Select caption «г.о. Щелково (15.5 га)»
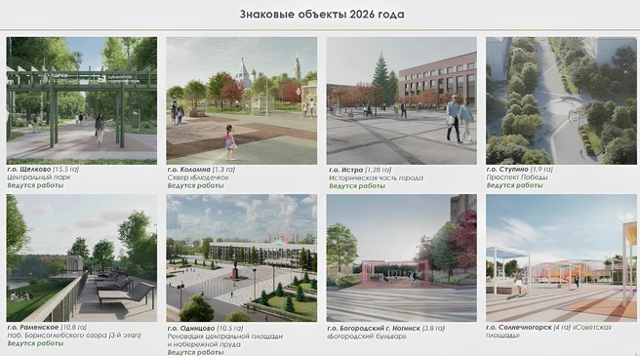Image resolution: width=640 pixels, height=356 pixels. (x=43, y=169)
